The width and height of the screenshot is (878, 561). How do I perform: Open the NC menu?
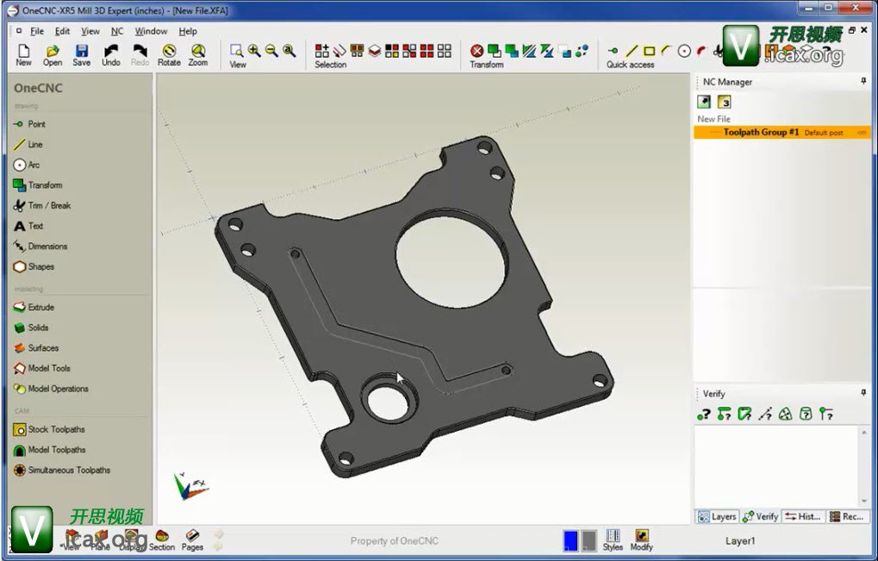[x=117, y=31]
